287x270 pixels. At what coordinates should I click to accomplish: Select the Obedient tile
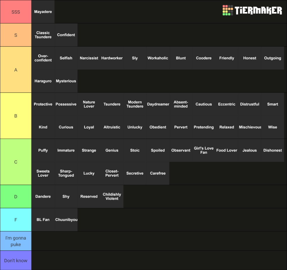(x=158, y=127)
